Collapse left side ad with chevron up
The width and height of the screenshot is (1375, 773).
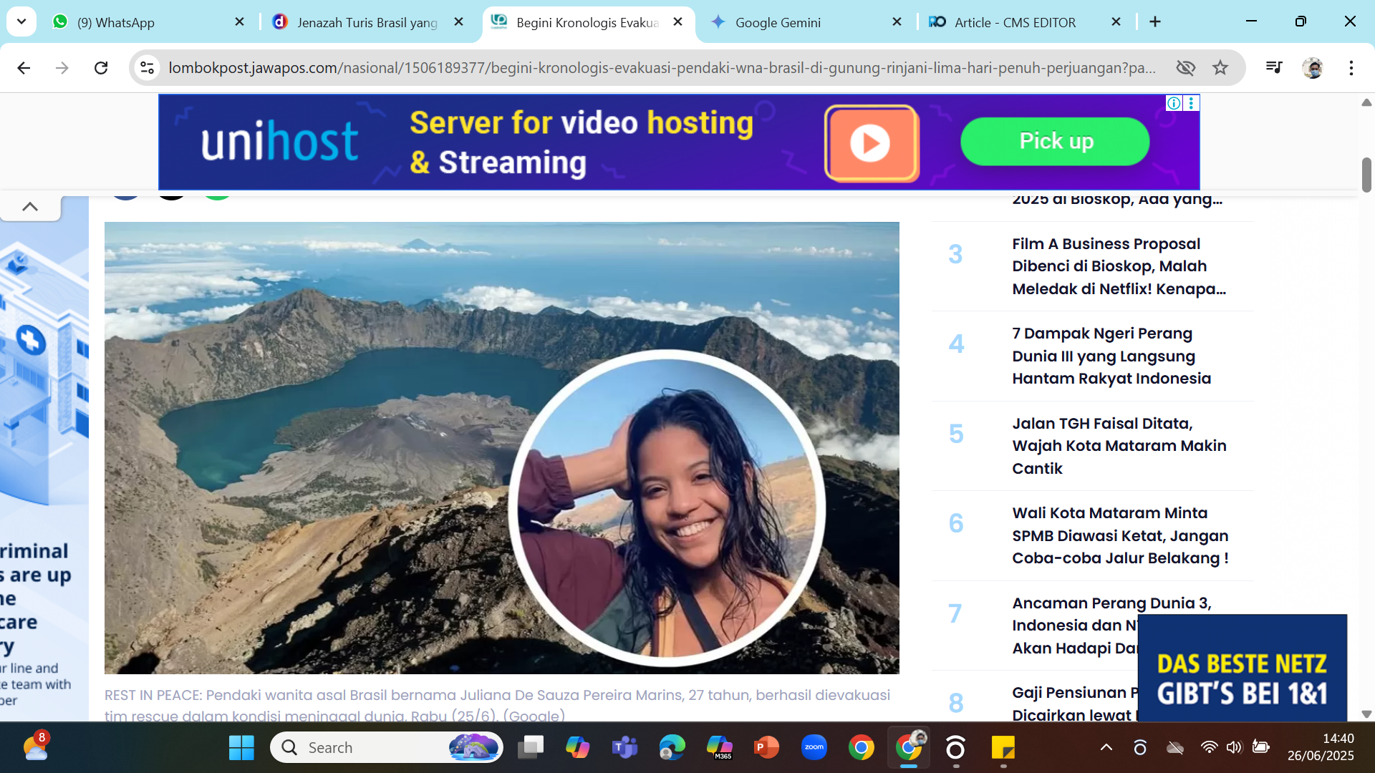pos(30,207)
